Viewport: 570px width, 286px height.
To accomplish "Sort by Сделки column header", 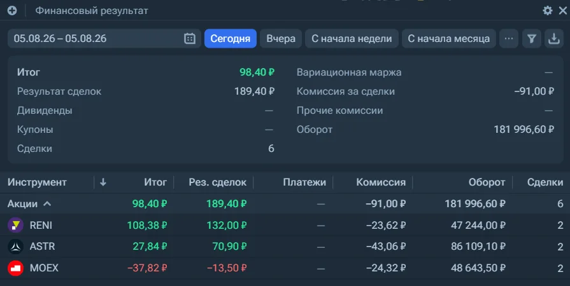I will (x=545, y=182).
